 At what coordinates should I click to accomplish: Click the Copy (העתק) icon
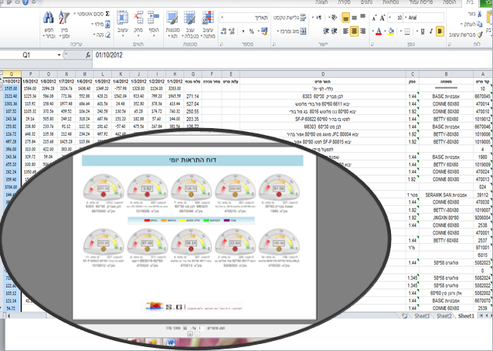[480, 24]
